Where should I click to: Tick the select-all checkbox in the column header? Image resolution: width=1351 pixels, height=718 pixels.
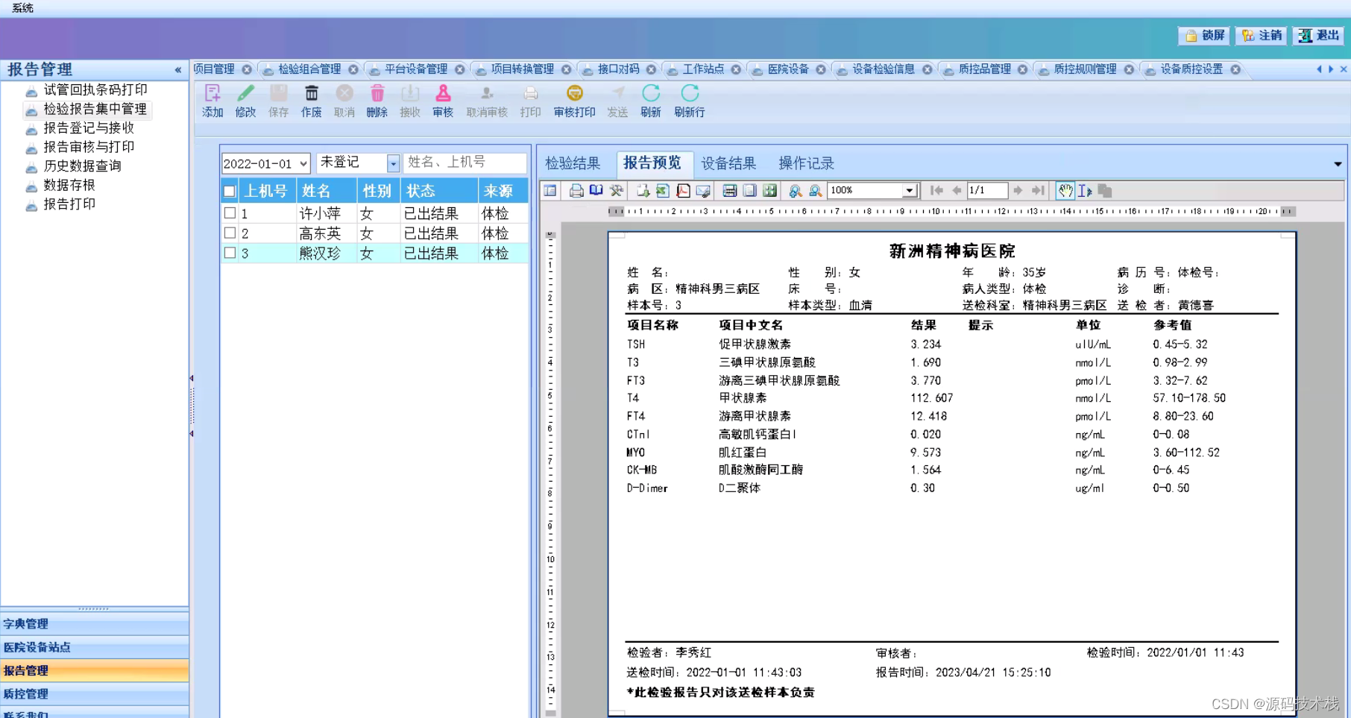click(230, 190)
